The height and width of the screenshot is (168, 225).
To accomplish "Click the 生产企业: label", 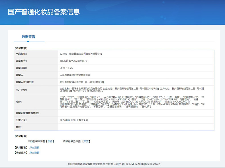I will pyautogui.click(x=21, y=90).
